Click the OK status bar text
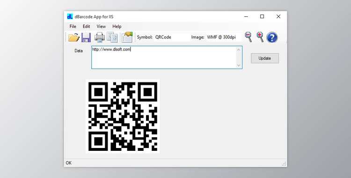 pos(69,163)
